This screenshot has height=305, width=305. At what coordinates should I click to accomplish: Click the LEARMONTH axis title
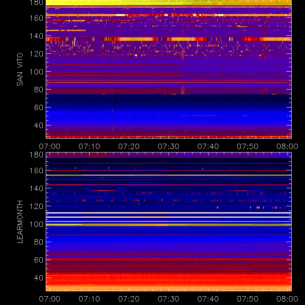pos(20,222)
